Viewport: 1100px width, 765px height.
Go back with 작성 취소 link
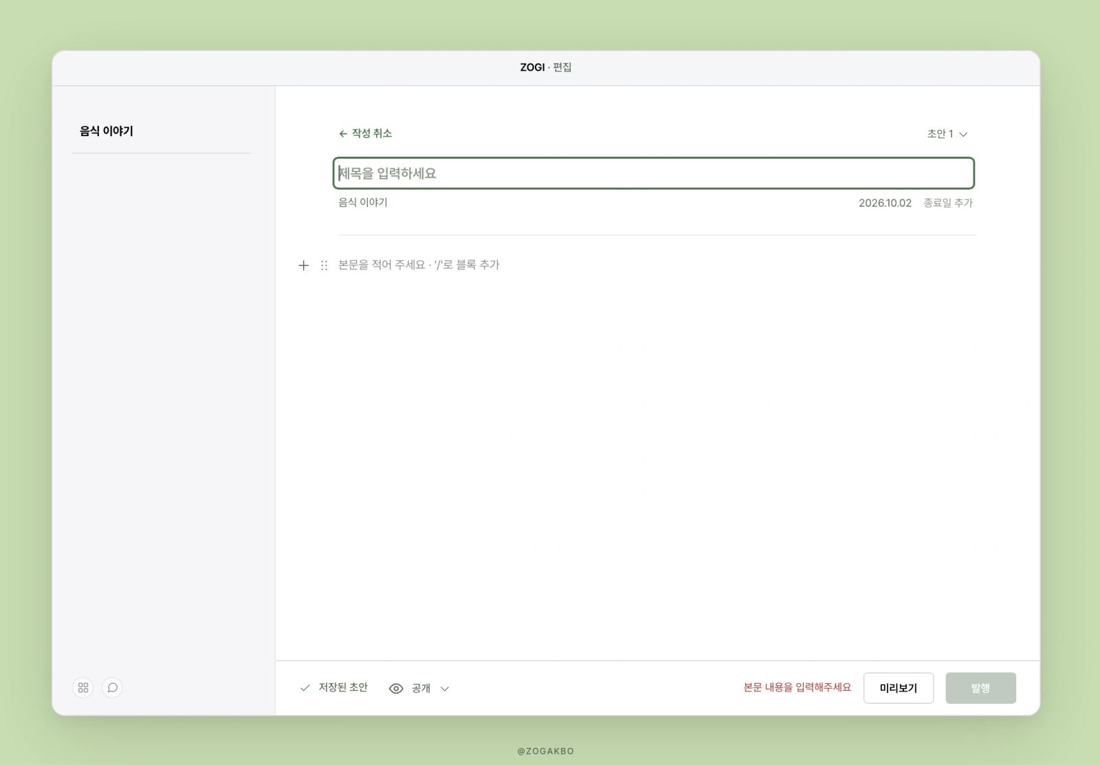pyautogui.click(x=365, y=133)
